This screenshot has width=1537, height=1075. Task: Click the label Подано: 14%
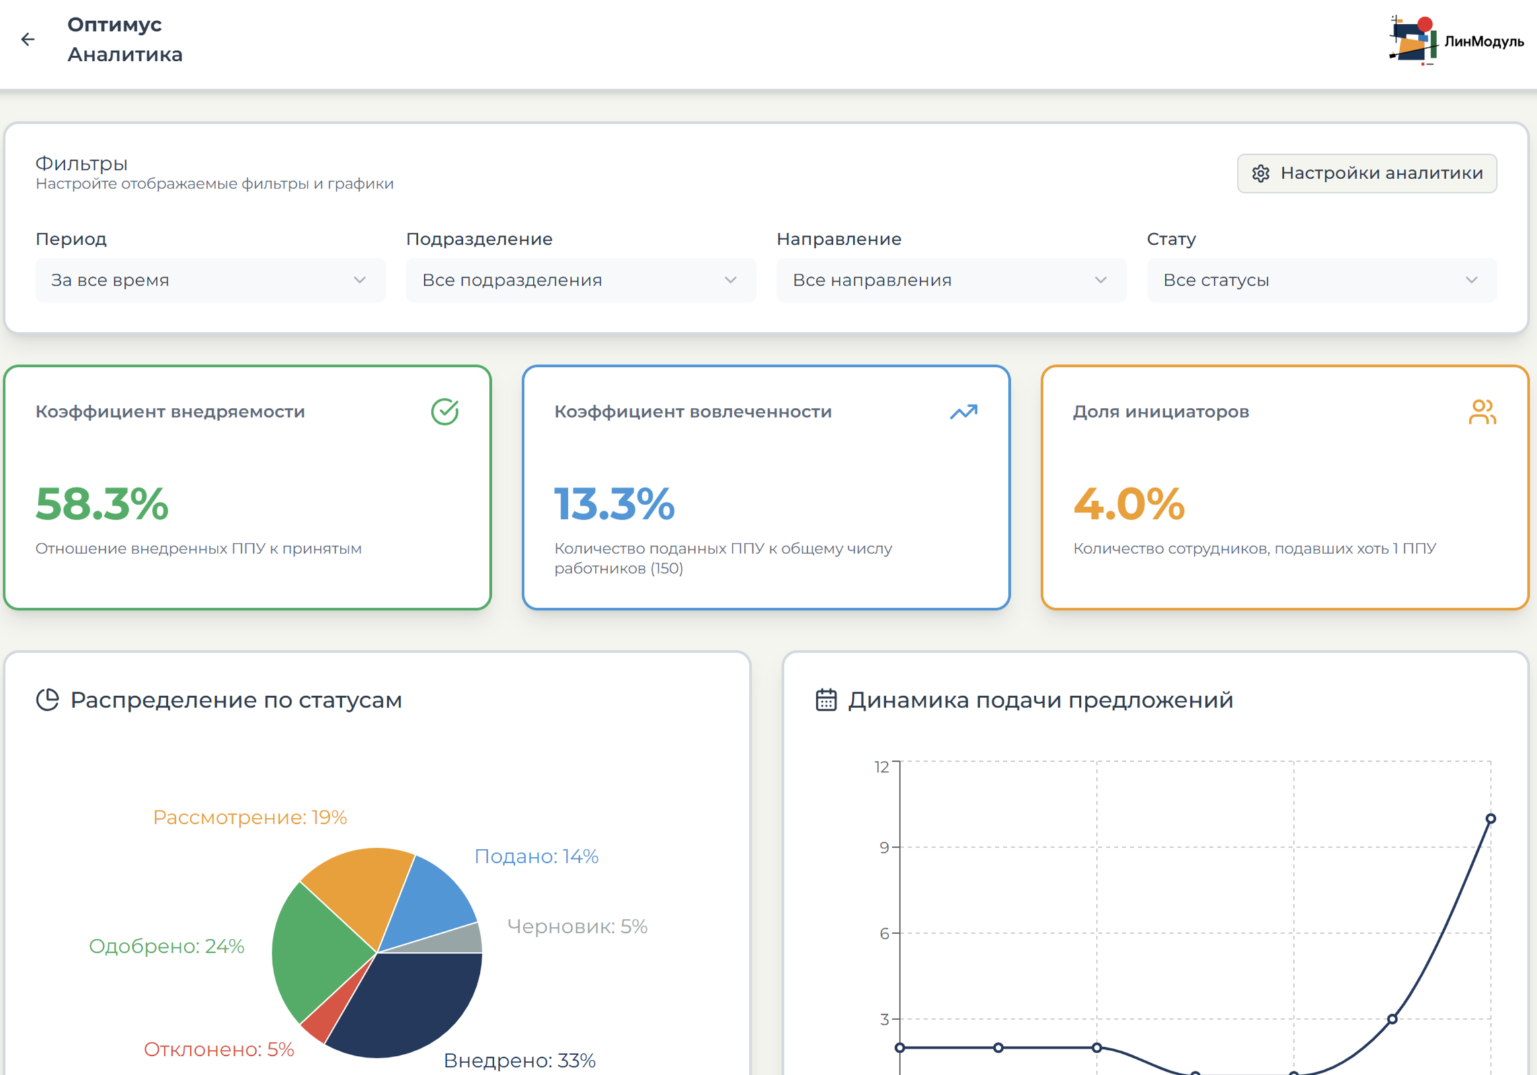536,856
